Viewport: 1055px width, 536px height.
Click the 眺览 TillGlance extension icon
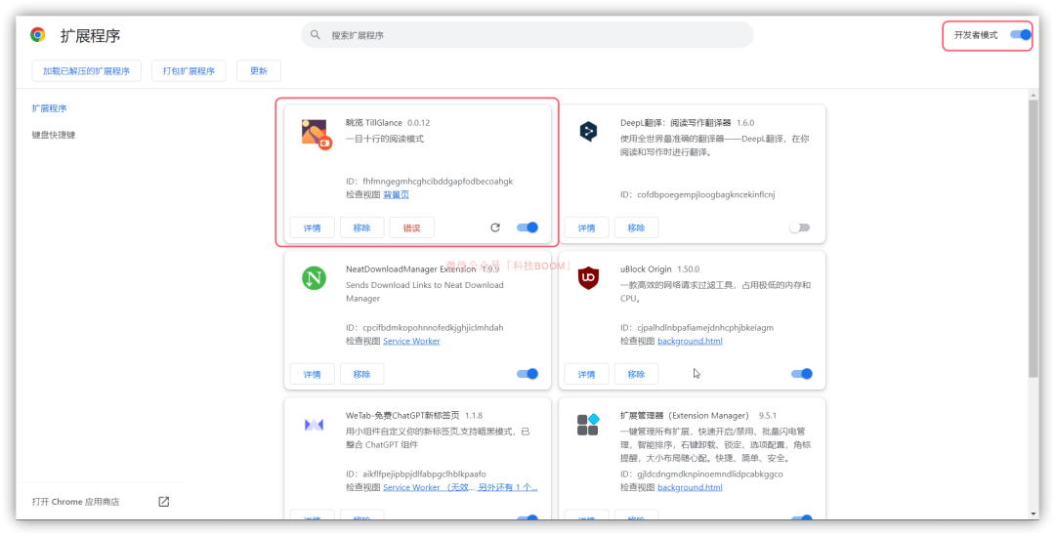(x=316, y=134)
